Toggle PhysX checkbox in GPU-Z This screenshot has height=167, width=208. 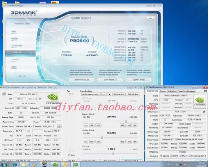pos(181,156)
